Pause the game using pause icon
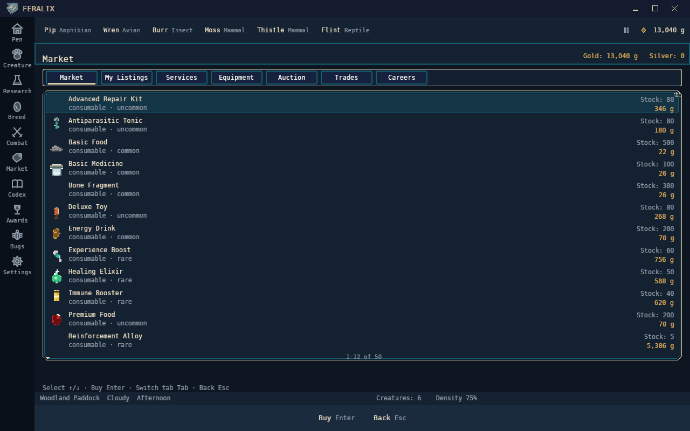690x431 pixels. pyautogui.click(x=626, y=30)
